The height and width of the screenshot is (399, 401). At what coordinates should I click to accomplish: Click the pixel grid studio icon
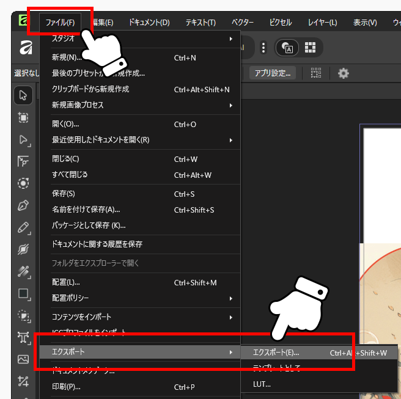(310, 48)
